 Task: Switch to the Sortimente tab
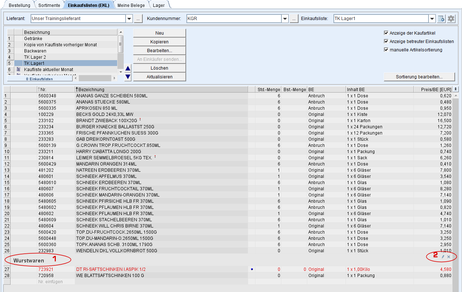(x=49, y=5)
